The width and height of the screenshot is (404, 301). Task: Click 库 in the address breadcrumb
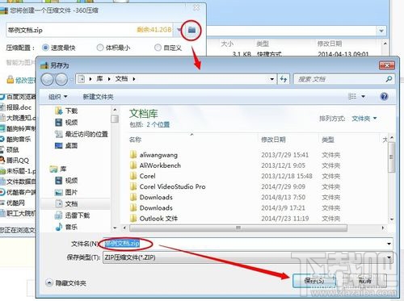(x=99, y=79)
